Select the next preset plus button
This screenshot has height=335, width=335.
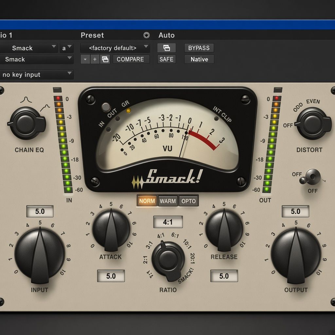[x=95, y=60]
